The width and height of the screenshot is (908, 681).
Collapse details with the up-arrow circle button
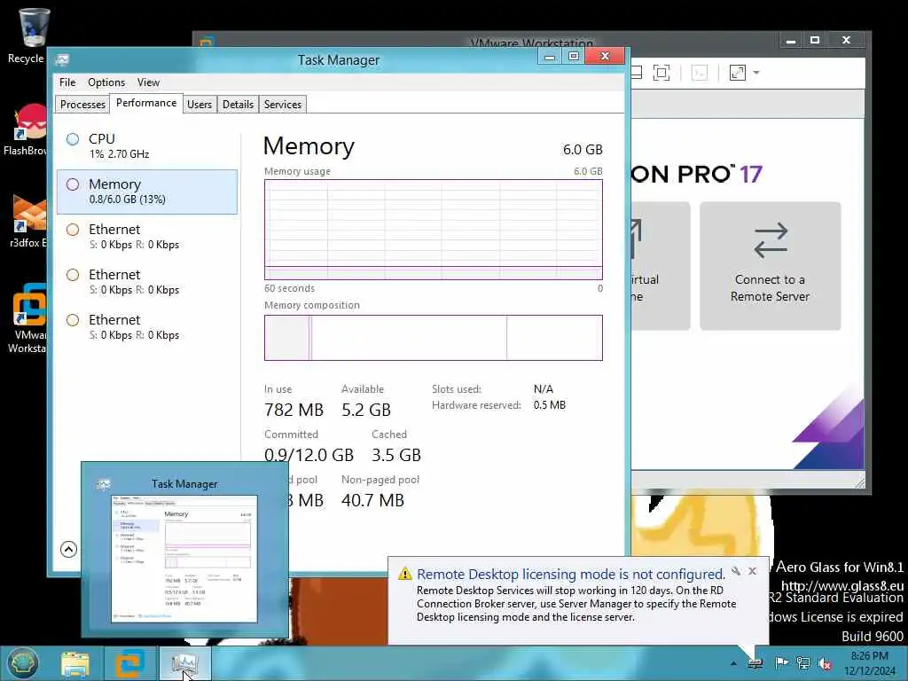click(68, 549)
